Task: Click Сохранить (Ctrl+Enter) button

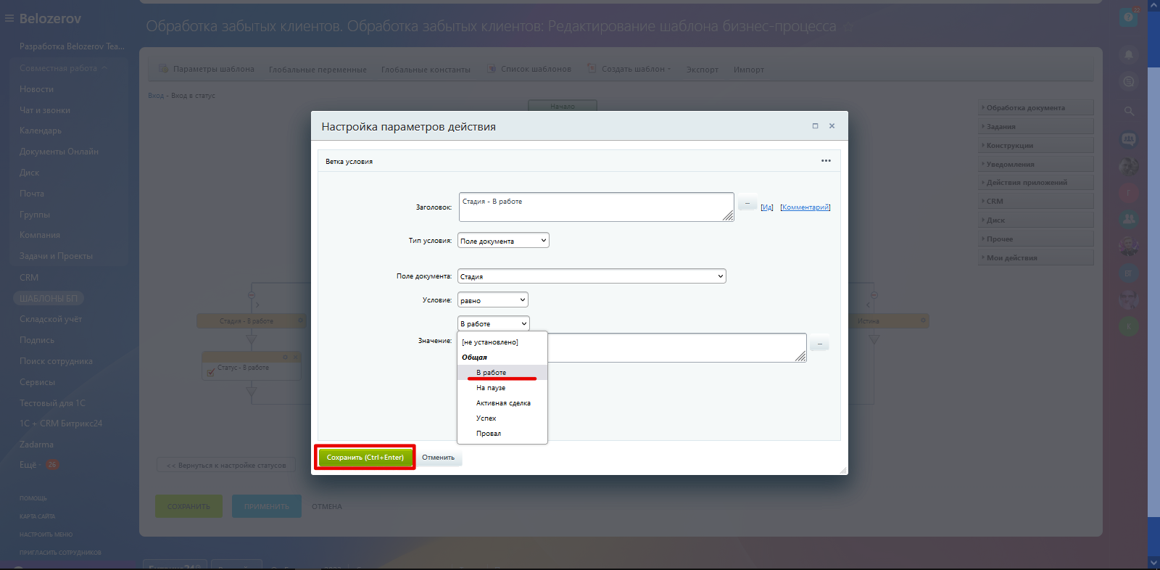Action: pos(365,458)
